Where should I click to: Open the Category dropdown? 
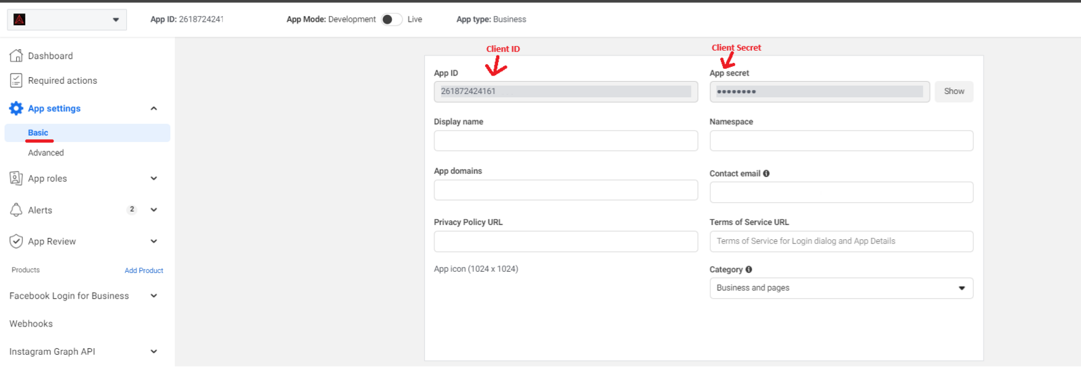point(840,288)
